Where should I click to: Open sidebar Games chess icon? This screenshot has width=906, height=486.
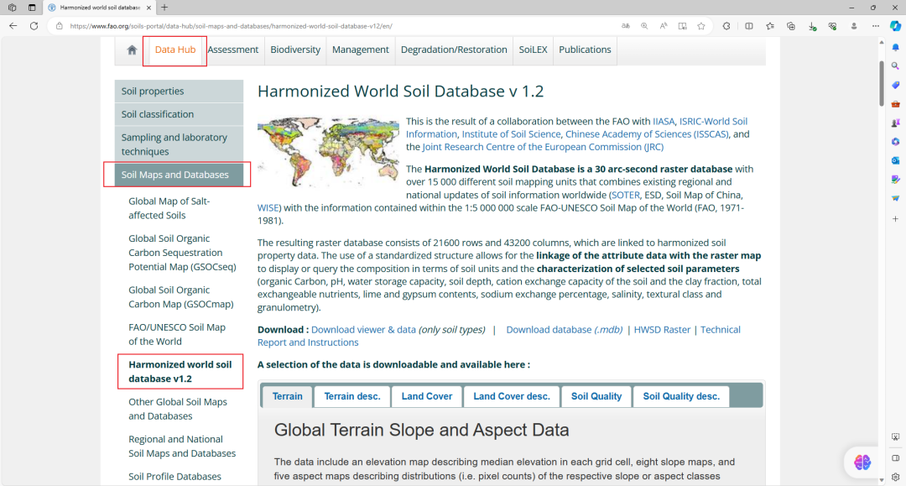point(896,123)
